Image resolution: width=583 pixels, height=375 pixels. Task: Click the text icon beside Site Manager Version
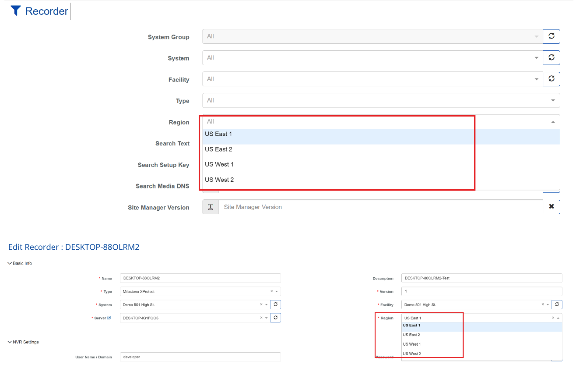[x=211, y=207]
